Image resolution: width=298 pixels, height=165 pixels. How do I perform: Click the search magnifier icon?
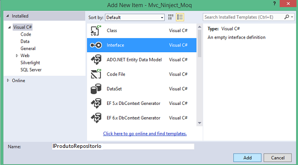[x=287, y=17]
